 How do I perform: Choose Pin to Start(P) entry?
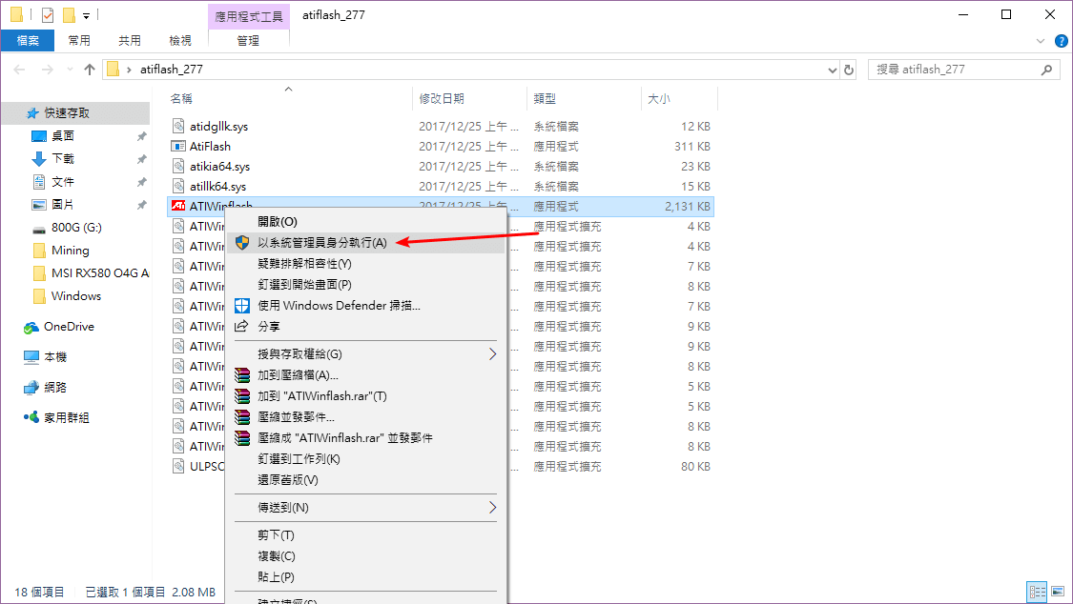367,284
